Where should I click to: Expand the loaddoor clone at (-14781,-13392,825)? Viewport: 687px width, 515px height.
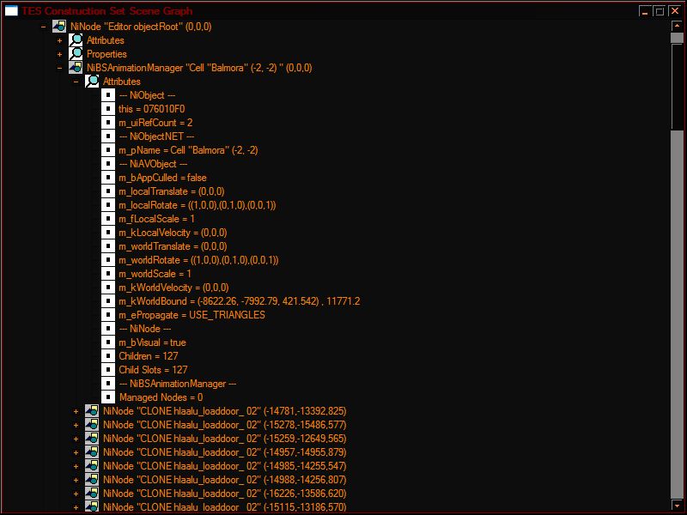point(76,412)
